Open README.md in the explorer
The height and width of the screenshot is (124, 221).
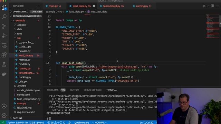tap(26, 108)
